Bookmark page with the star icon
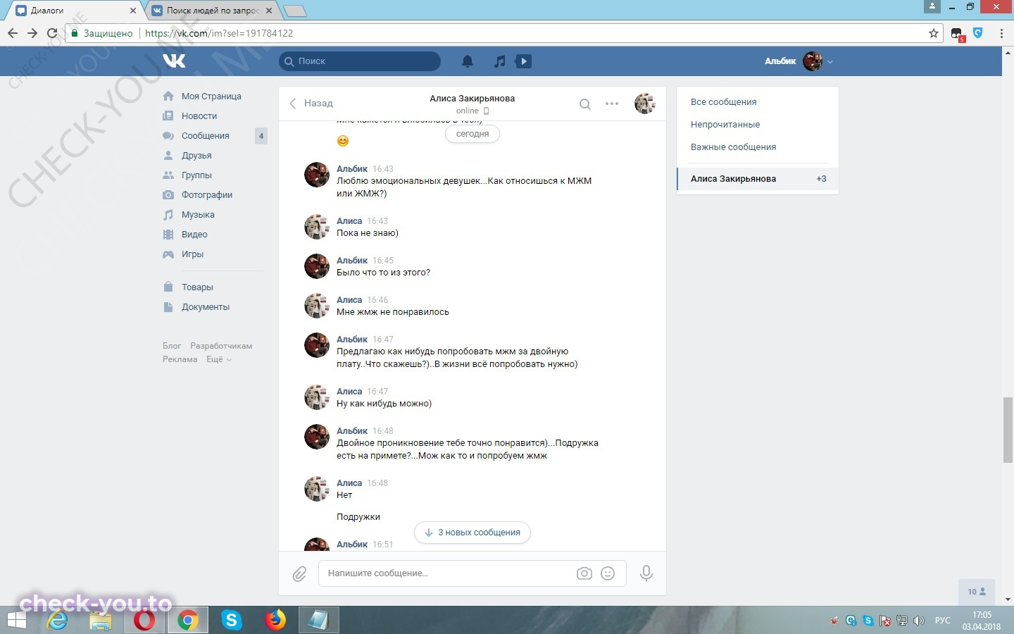Screen dimensions: 1014x634 click(x=934, y=33)
